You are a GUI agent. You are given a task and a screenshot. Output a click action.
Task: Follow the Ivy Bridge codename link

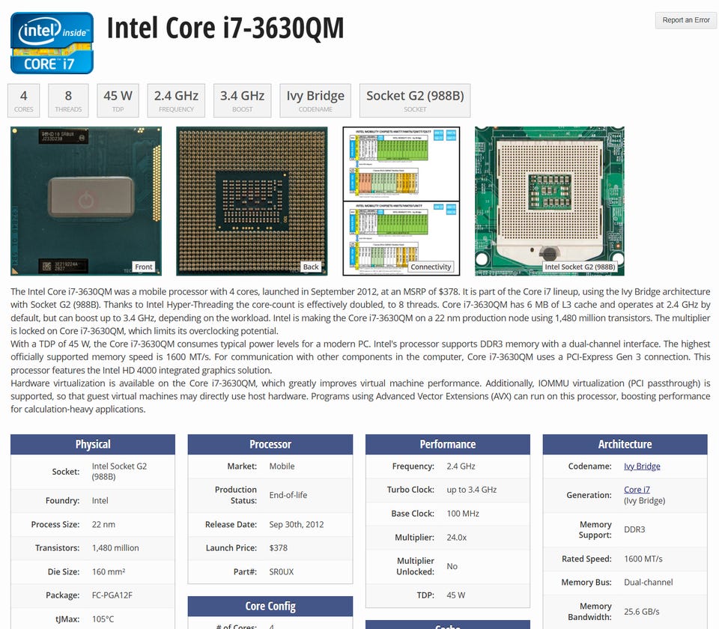[x=642, y=467]
